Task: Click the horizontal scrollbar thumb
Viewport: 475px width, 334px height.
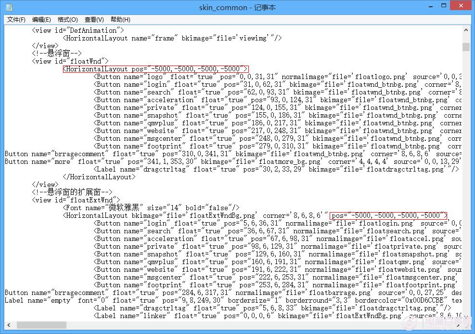Action: pos(41,325)
